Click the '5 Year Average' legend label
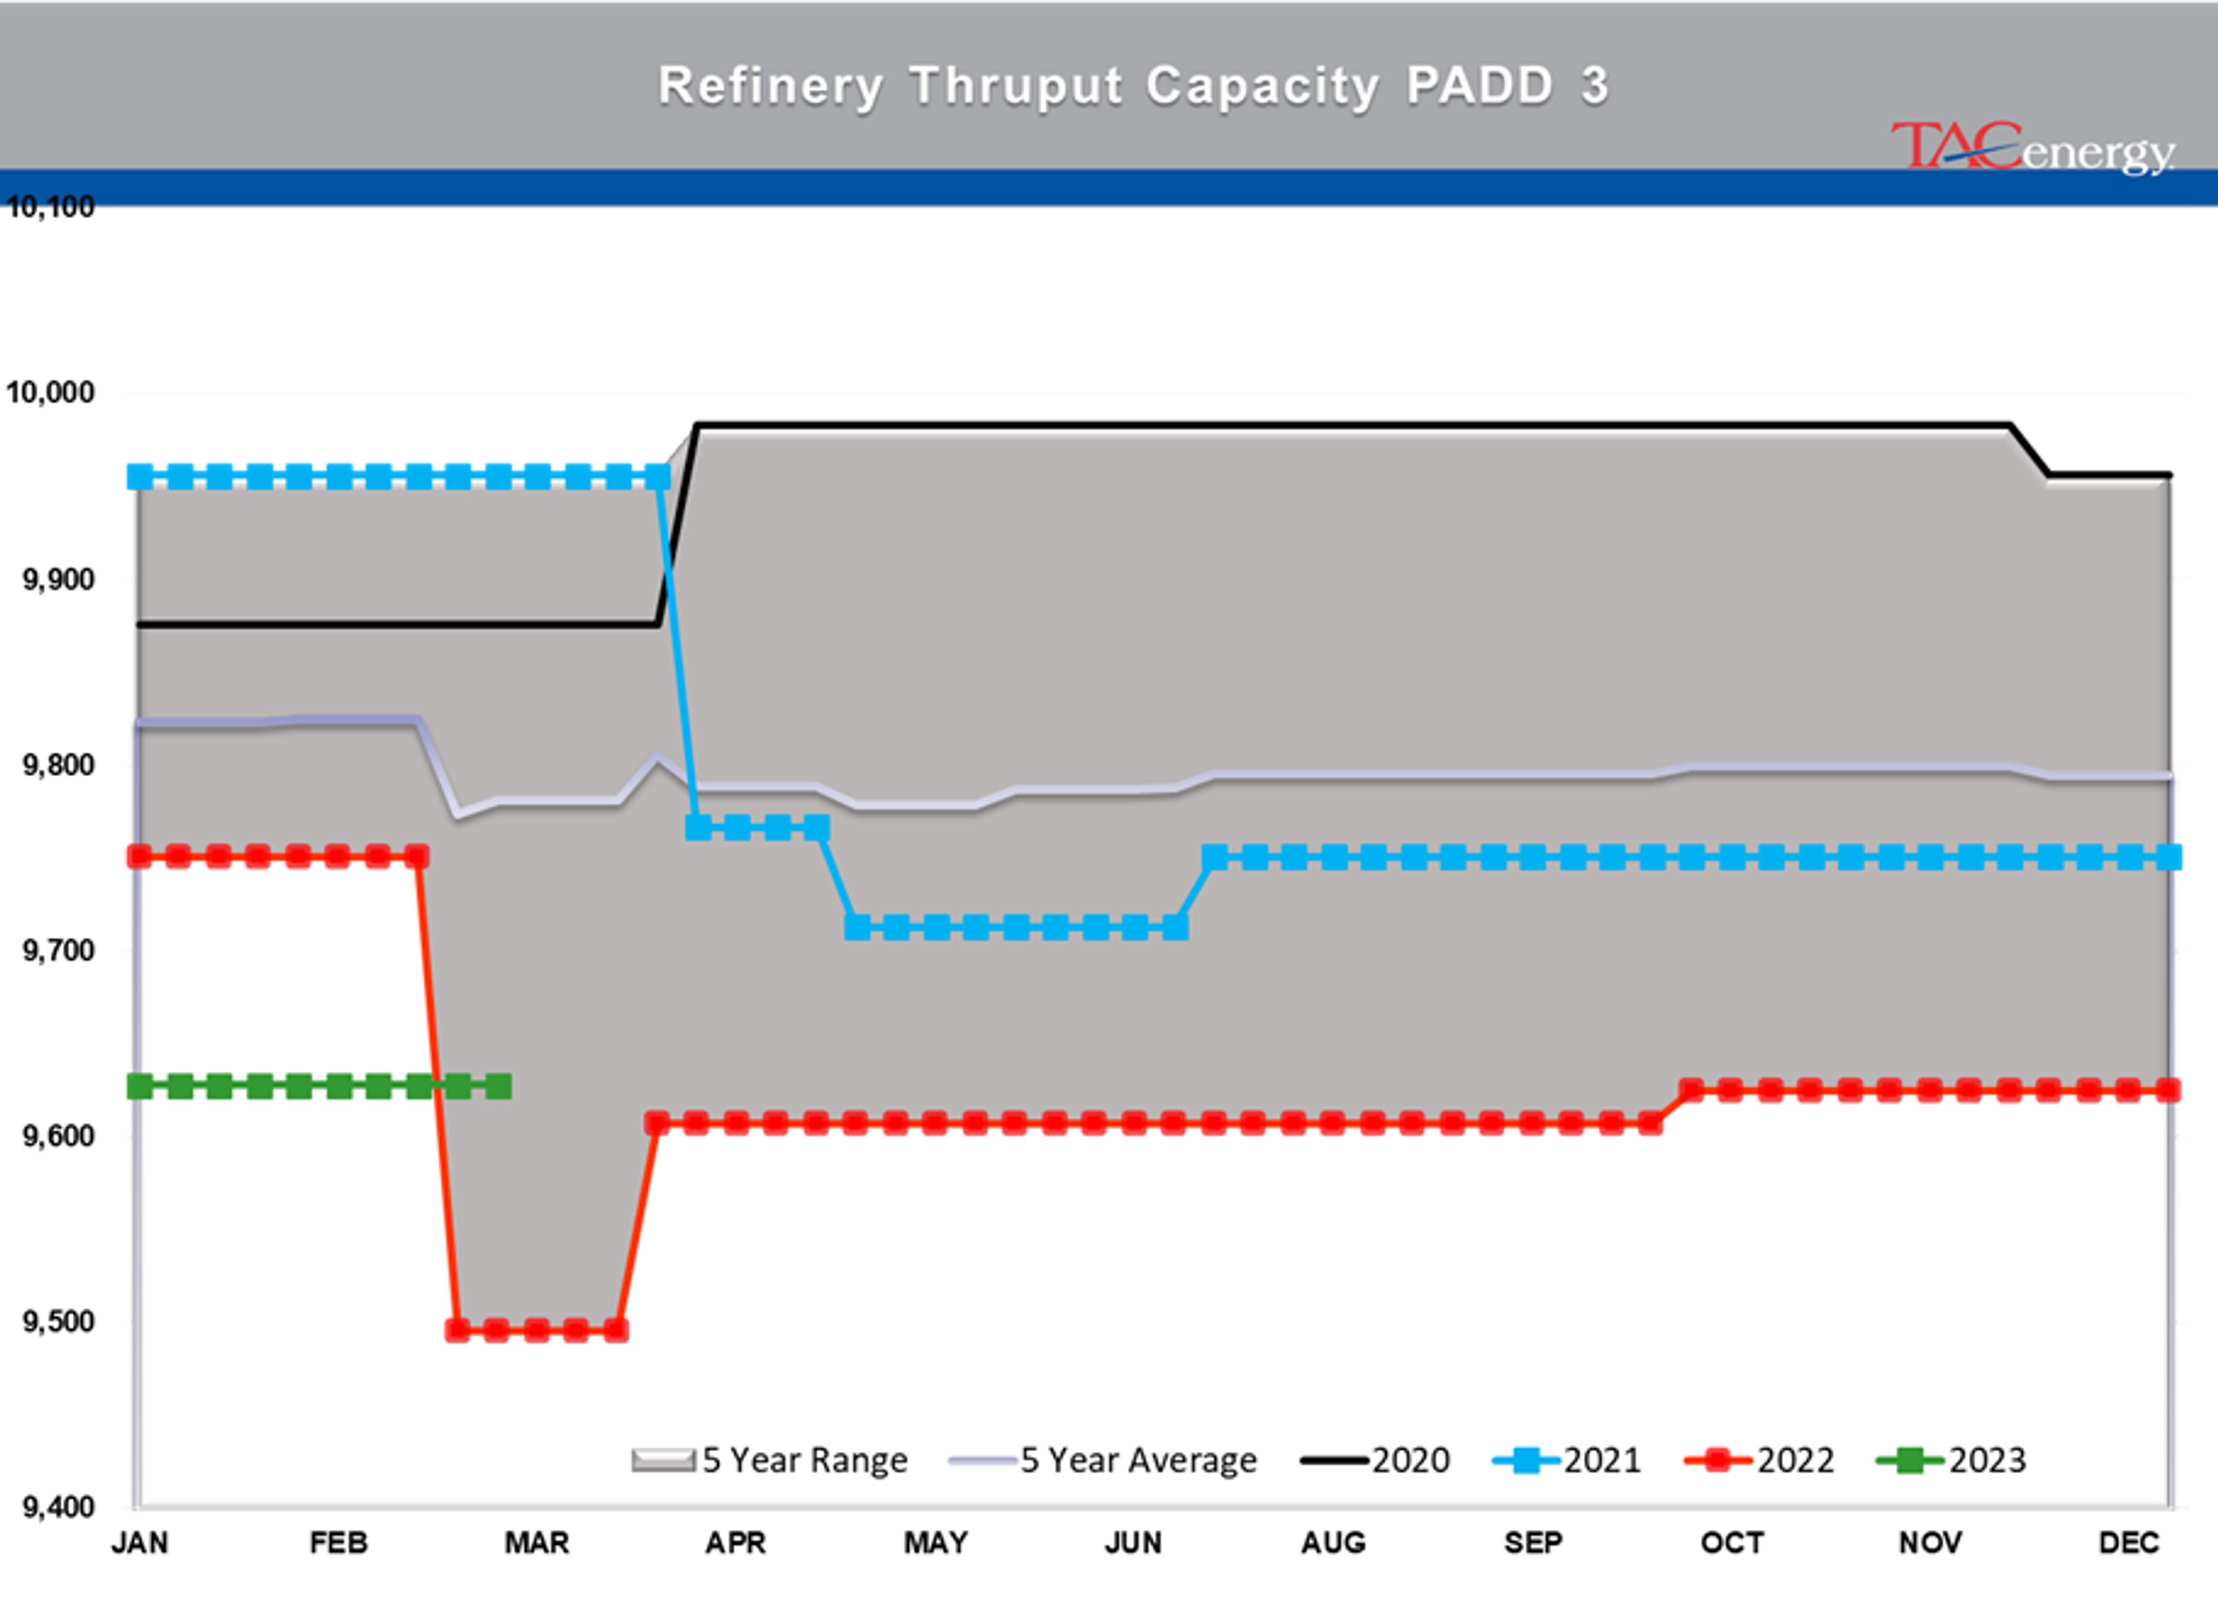 pos(1138,1460)
